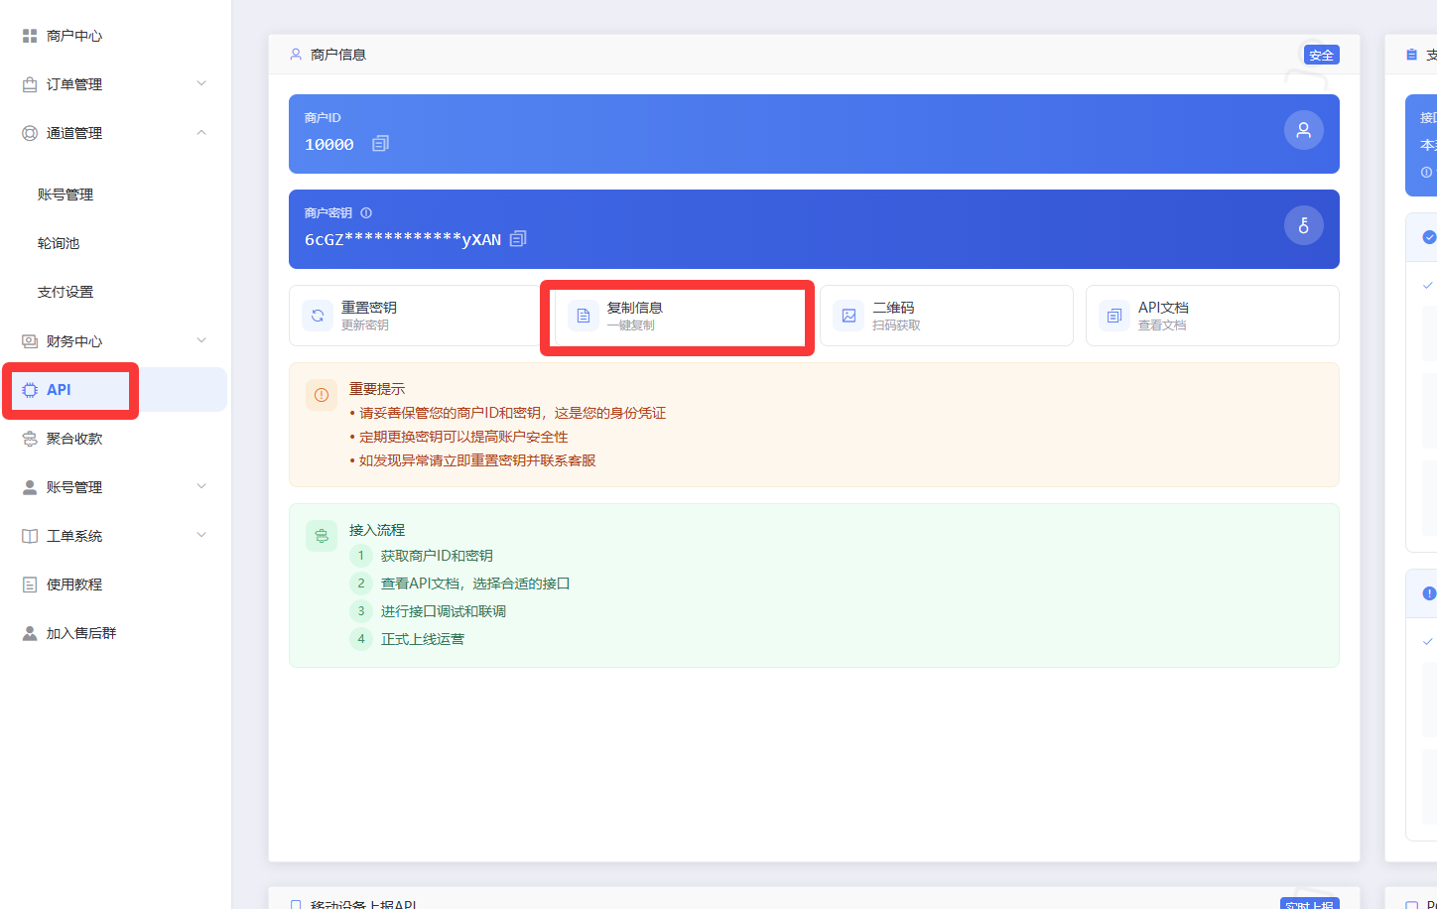
Task: Open 商户中心 in the sidebar
Action: point(74,36)
